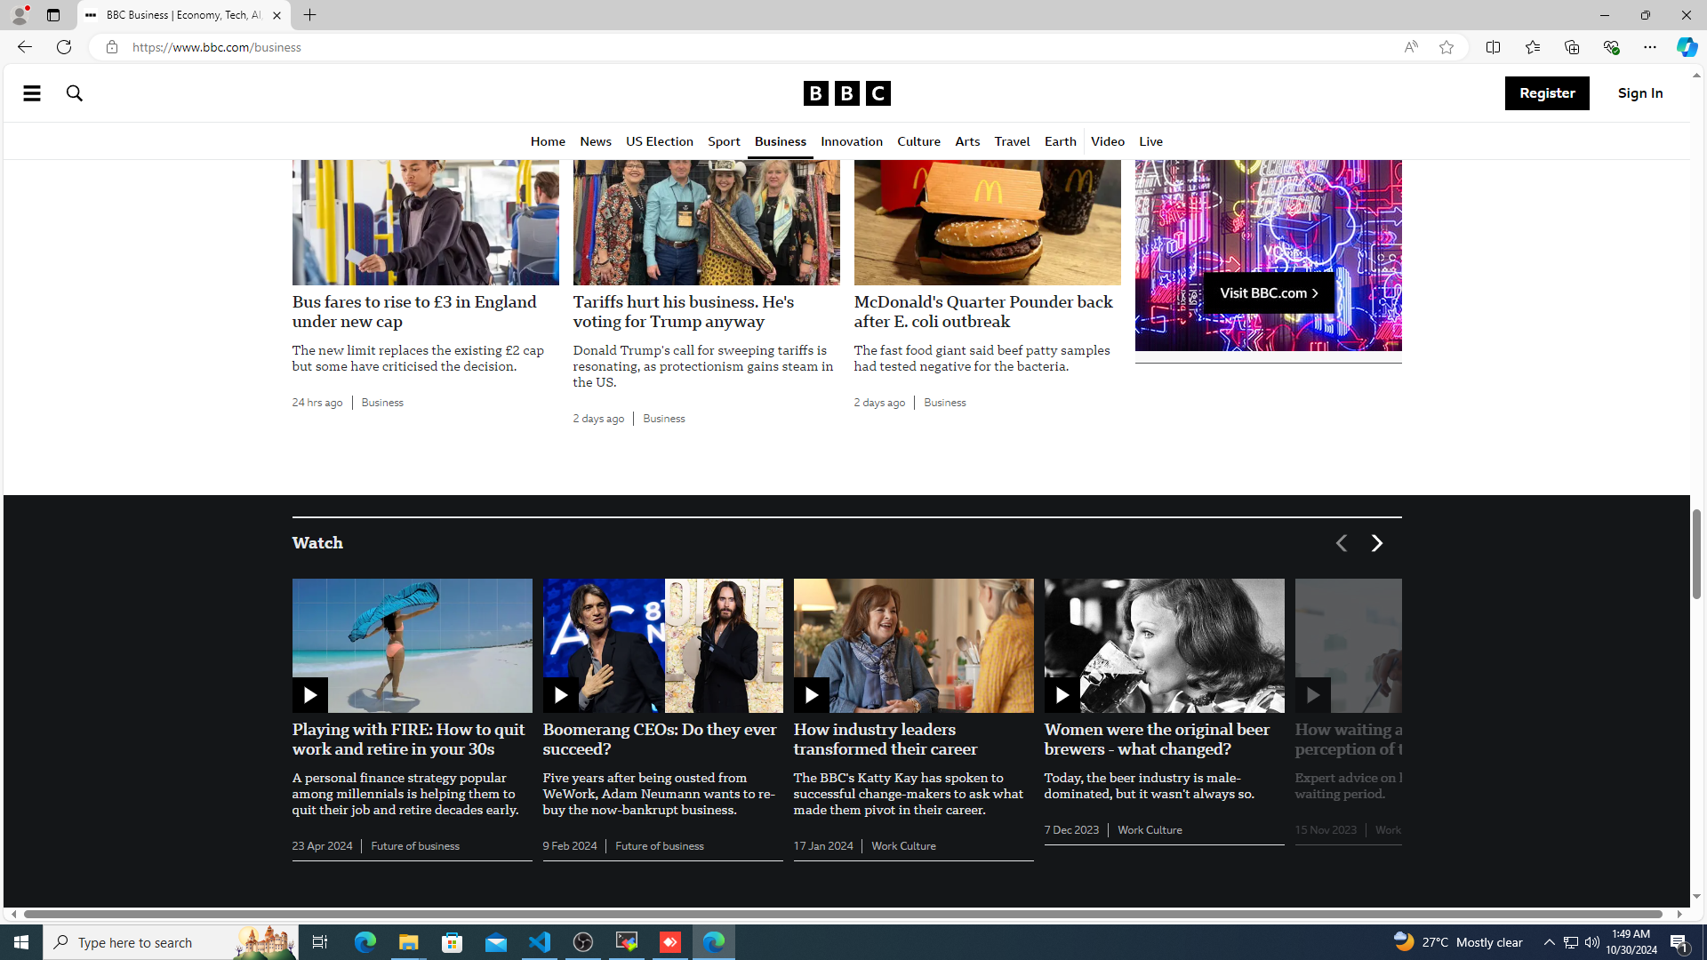
Task: Play the Boomerang CEOs video
Action: 560,694
